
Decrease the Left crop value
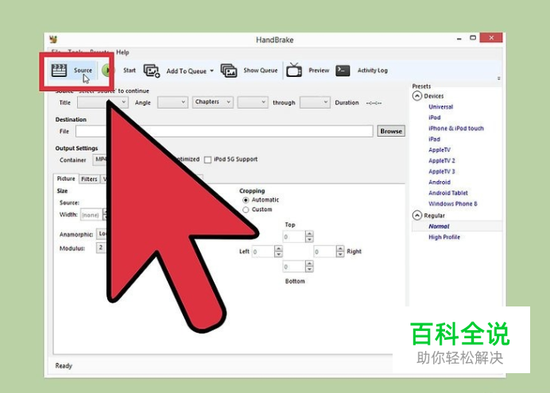[x=278, y=254]
